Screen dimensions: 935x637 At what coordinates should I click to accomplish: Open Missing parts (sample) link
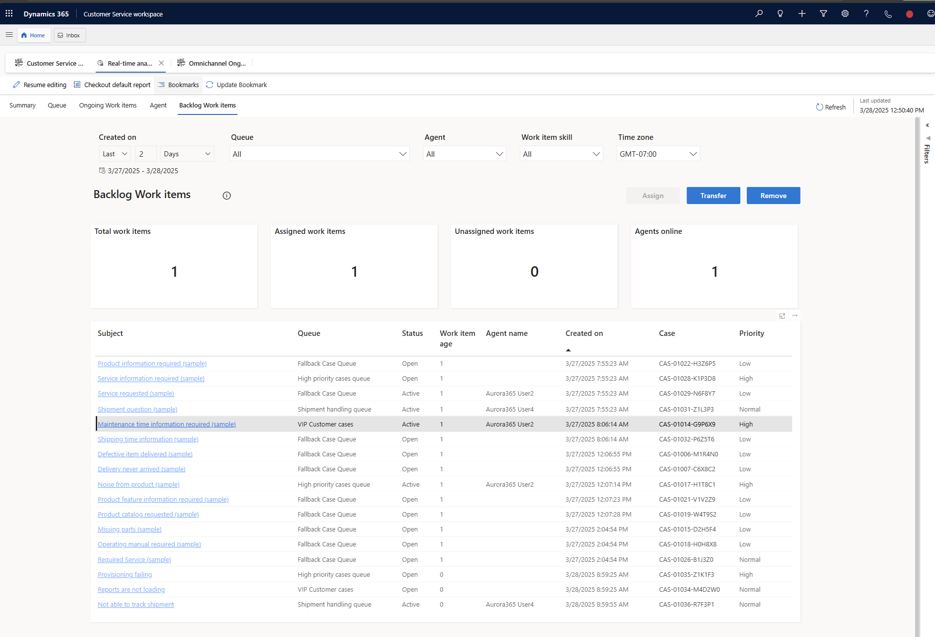tap(129, 530)
